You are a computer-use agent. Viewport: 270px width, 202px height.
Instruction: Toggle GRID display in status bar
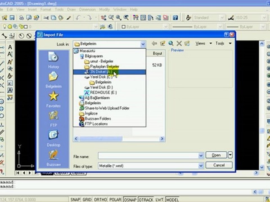pyautogui.click(x=87, y=199)
